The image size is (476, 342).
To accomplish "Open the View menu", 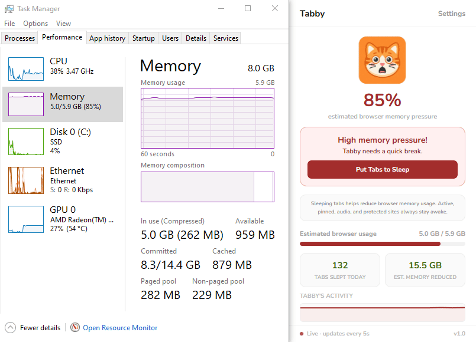I will 63,24.
